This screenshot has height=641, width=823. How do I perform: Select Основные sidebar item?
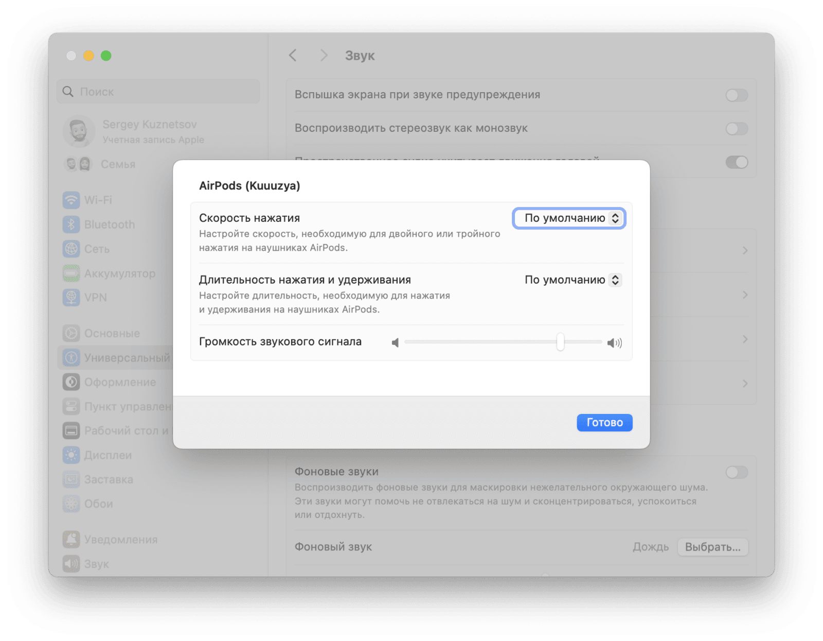point(116,333)
